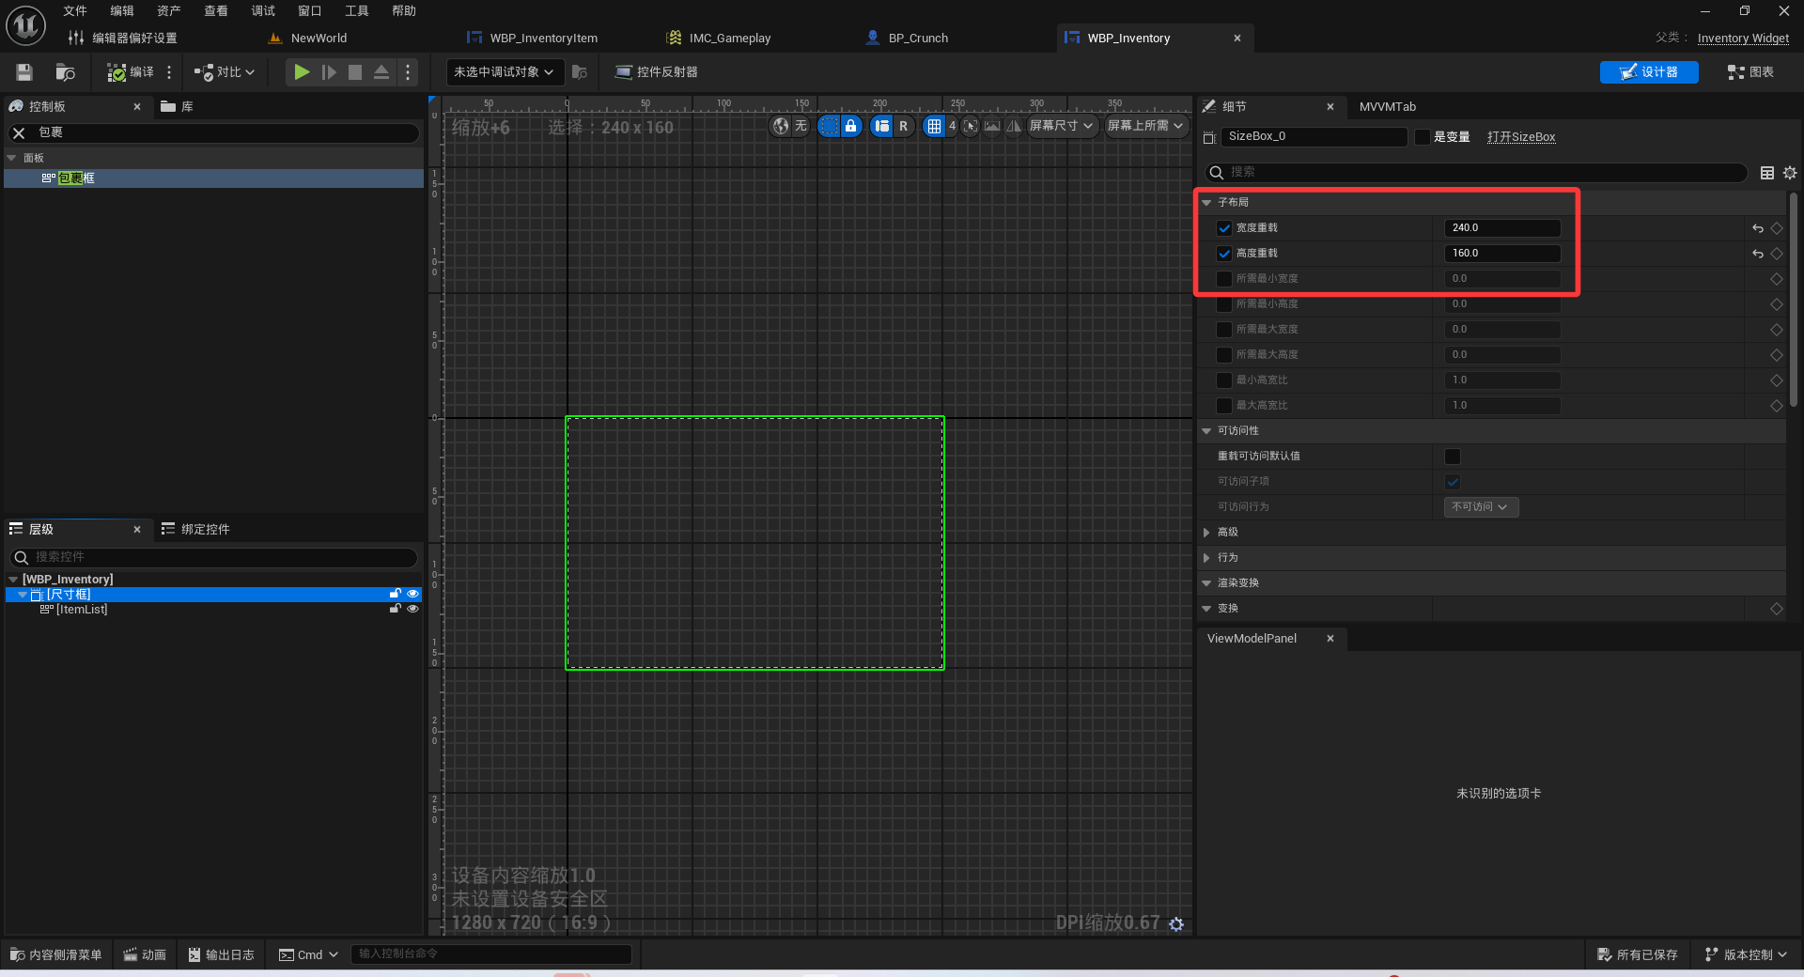Click the browse to asset icon
Viewport: 1804px width, 977px height.
[65, 72]
